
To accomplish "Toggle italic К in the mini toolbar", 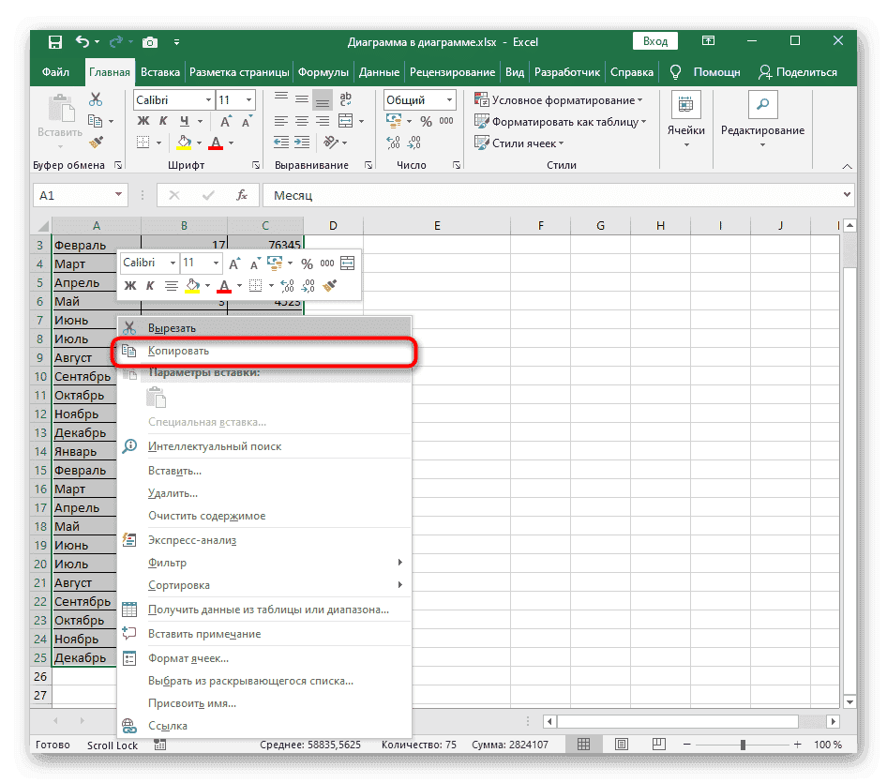I will tap(150, 285).
